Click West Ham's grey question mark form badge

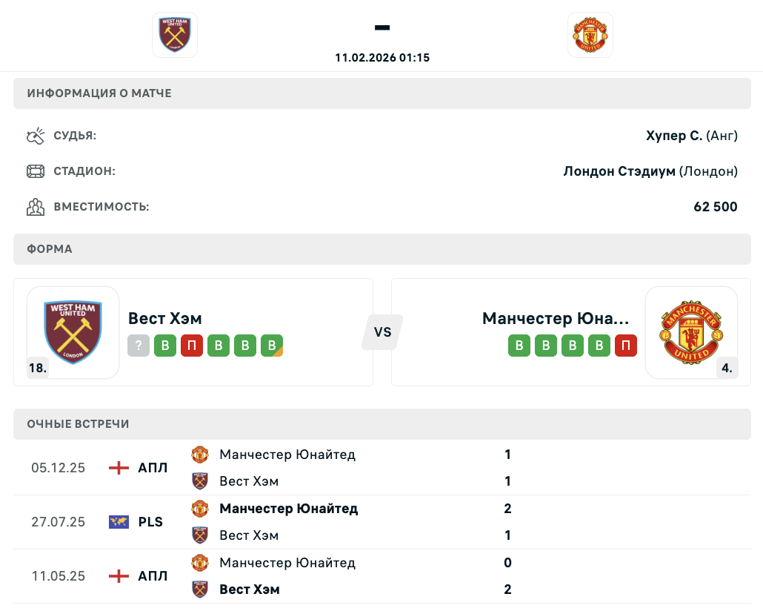139,346
